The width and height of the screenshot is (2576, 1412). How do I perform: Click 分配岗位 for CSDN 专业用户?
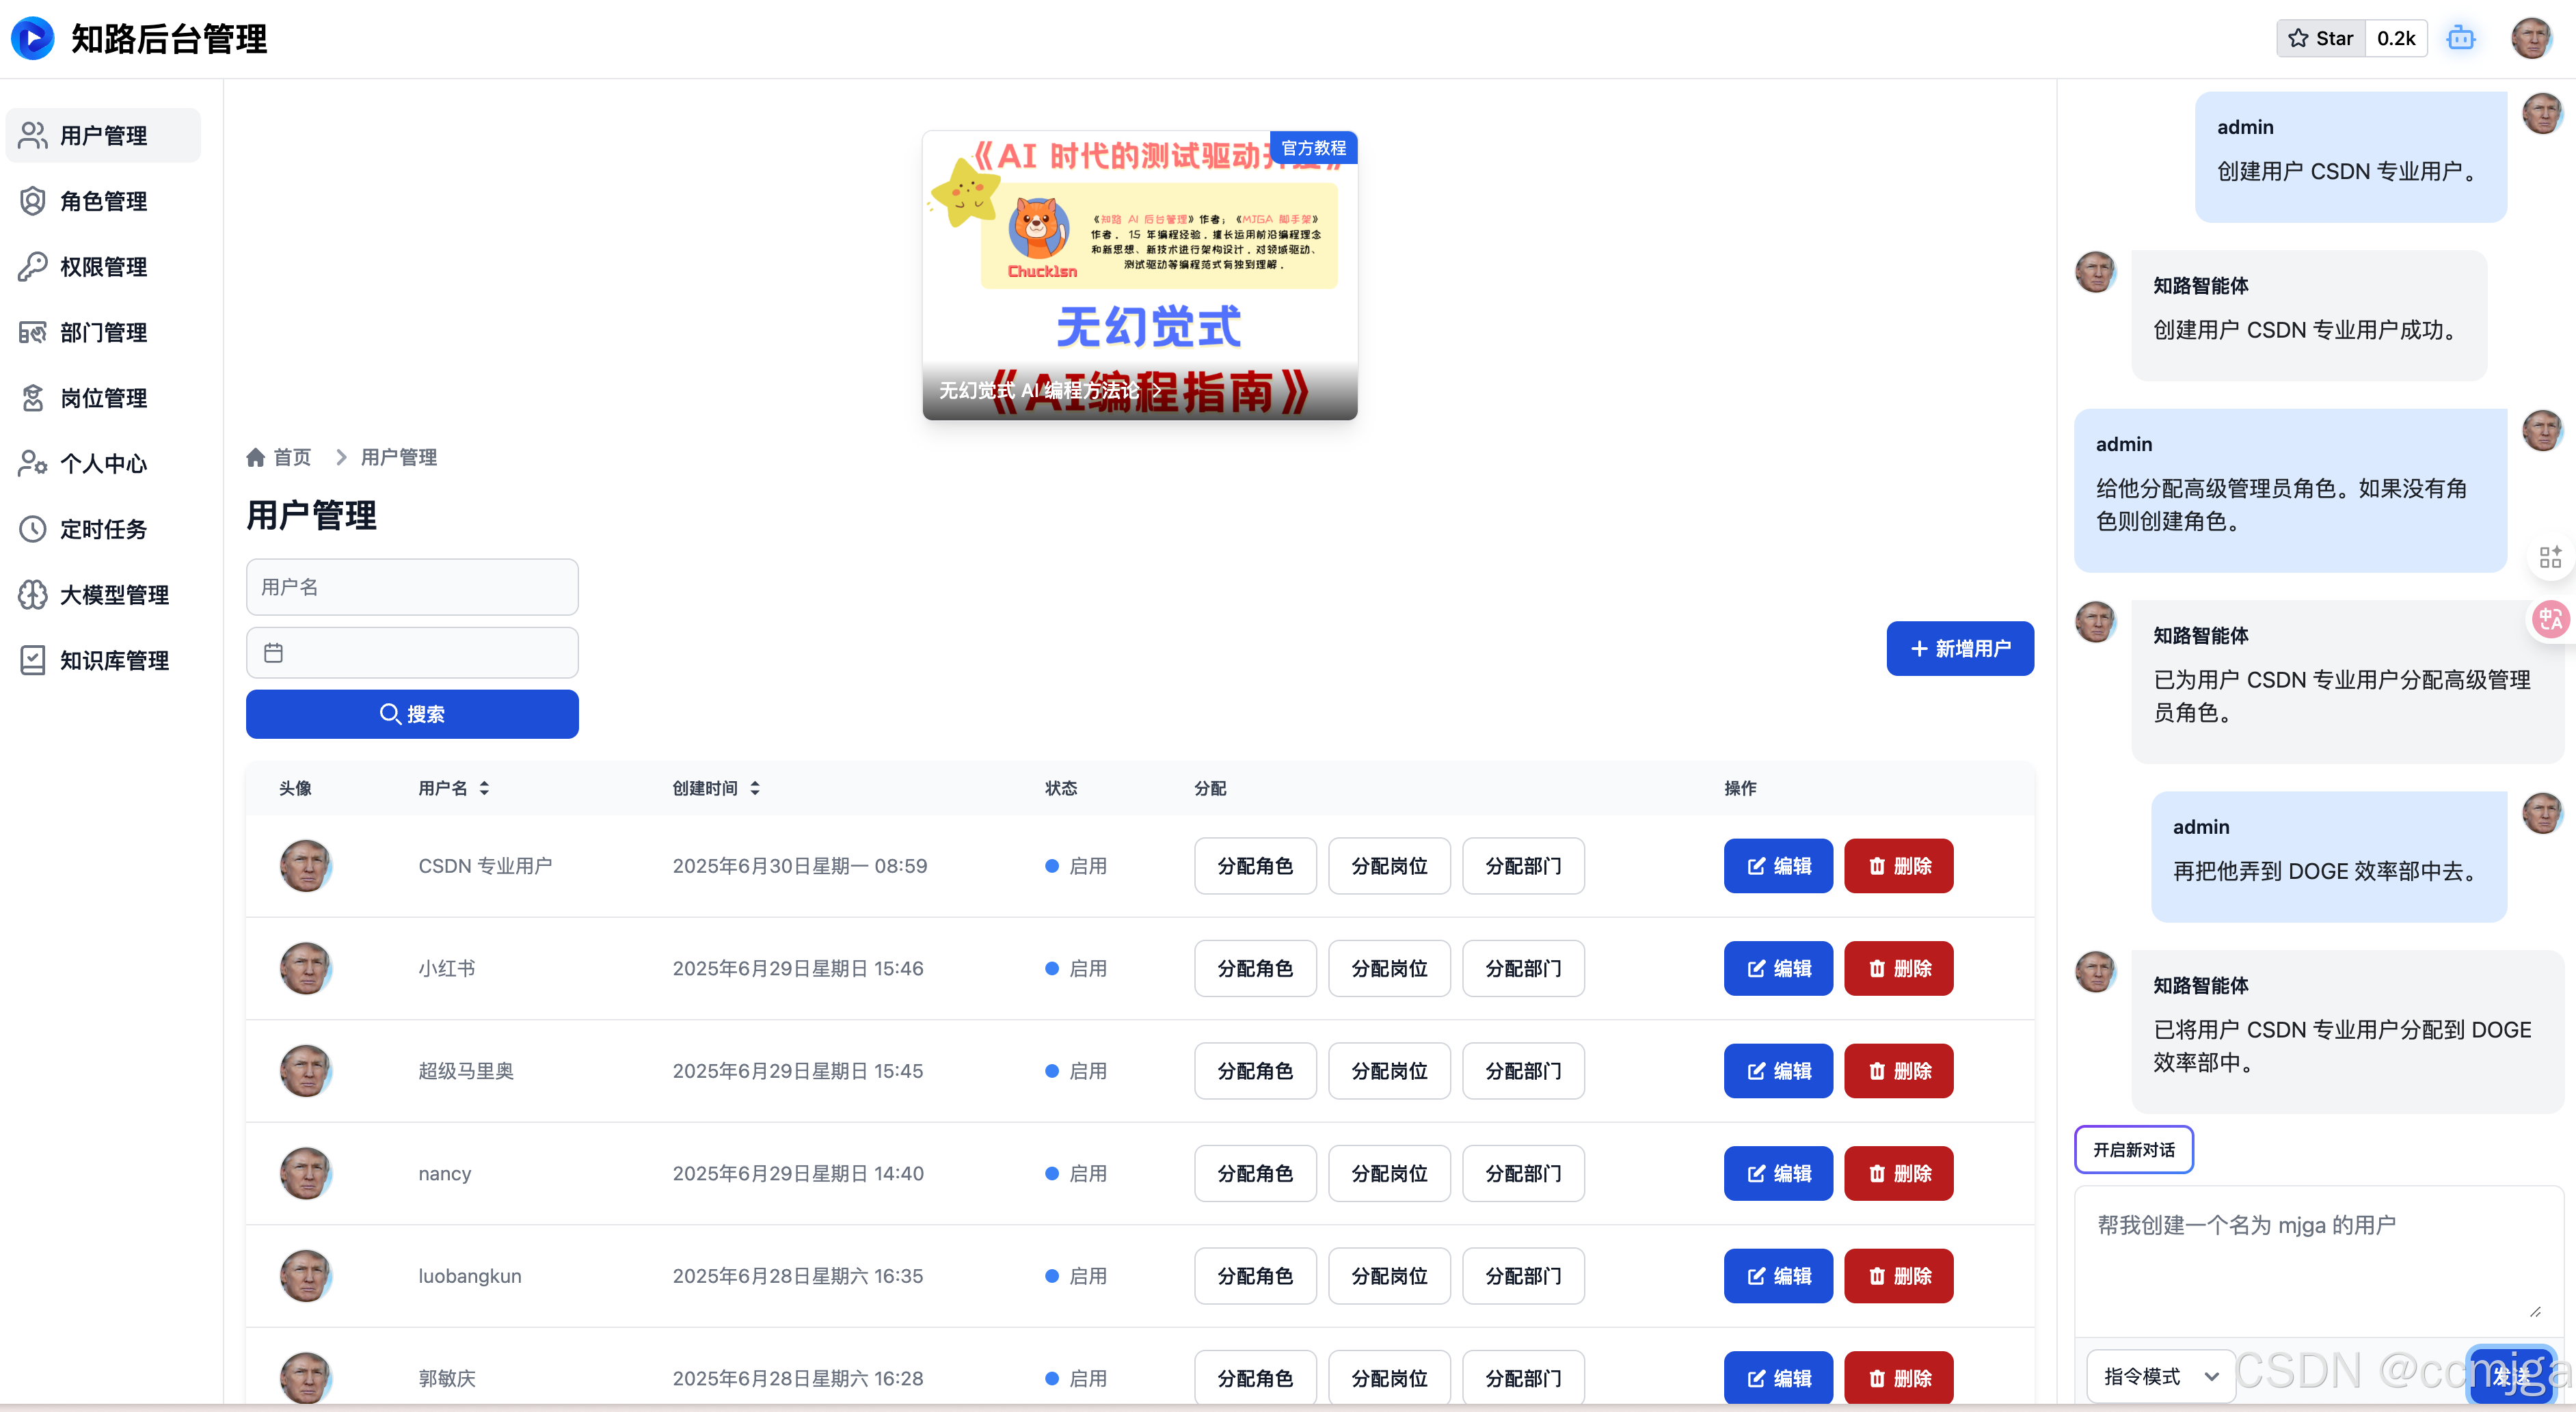click(x=1389, y=865)
